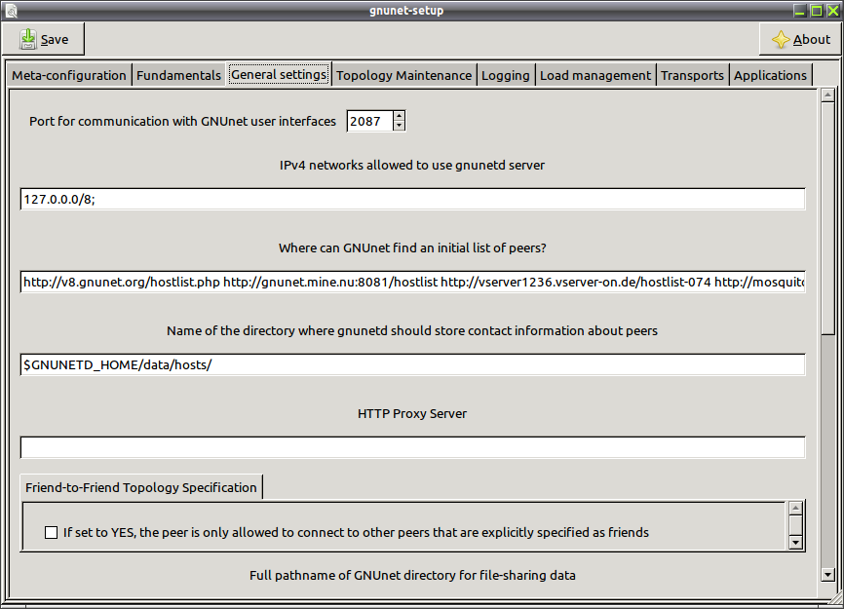Click the Friend-to-Friend panel scroll up arrow

(x=795, y=509)
